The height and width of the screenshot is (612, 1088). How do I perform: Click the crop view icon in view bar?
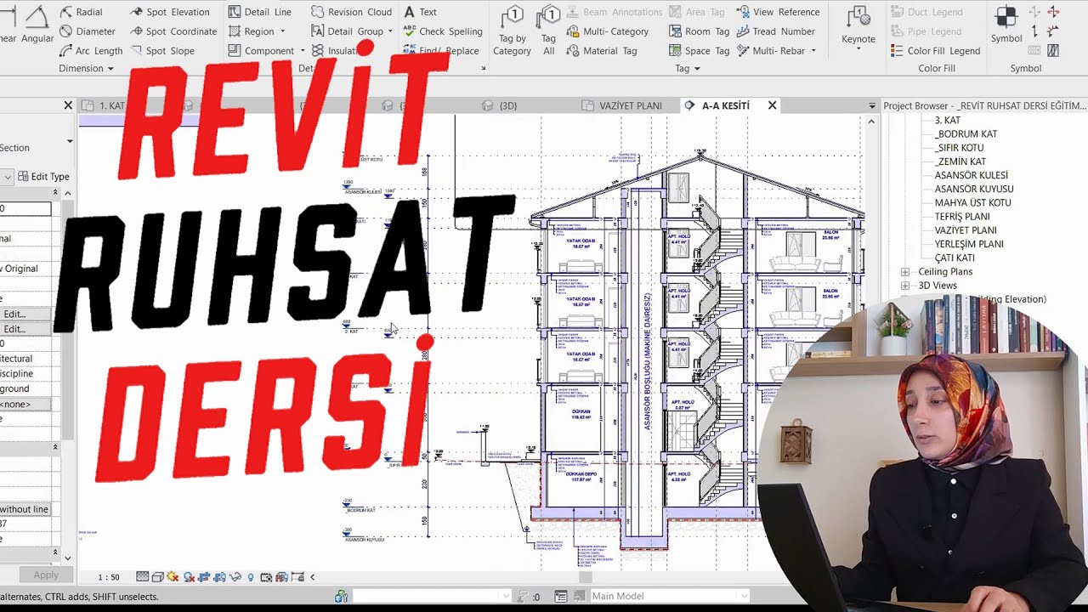pyautogui.click(x=204, y=577)
